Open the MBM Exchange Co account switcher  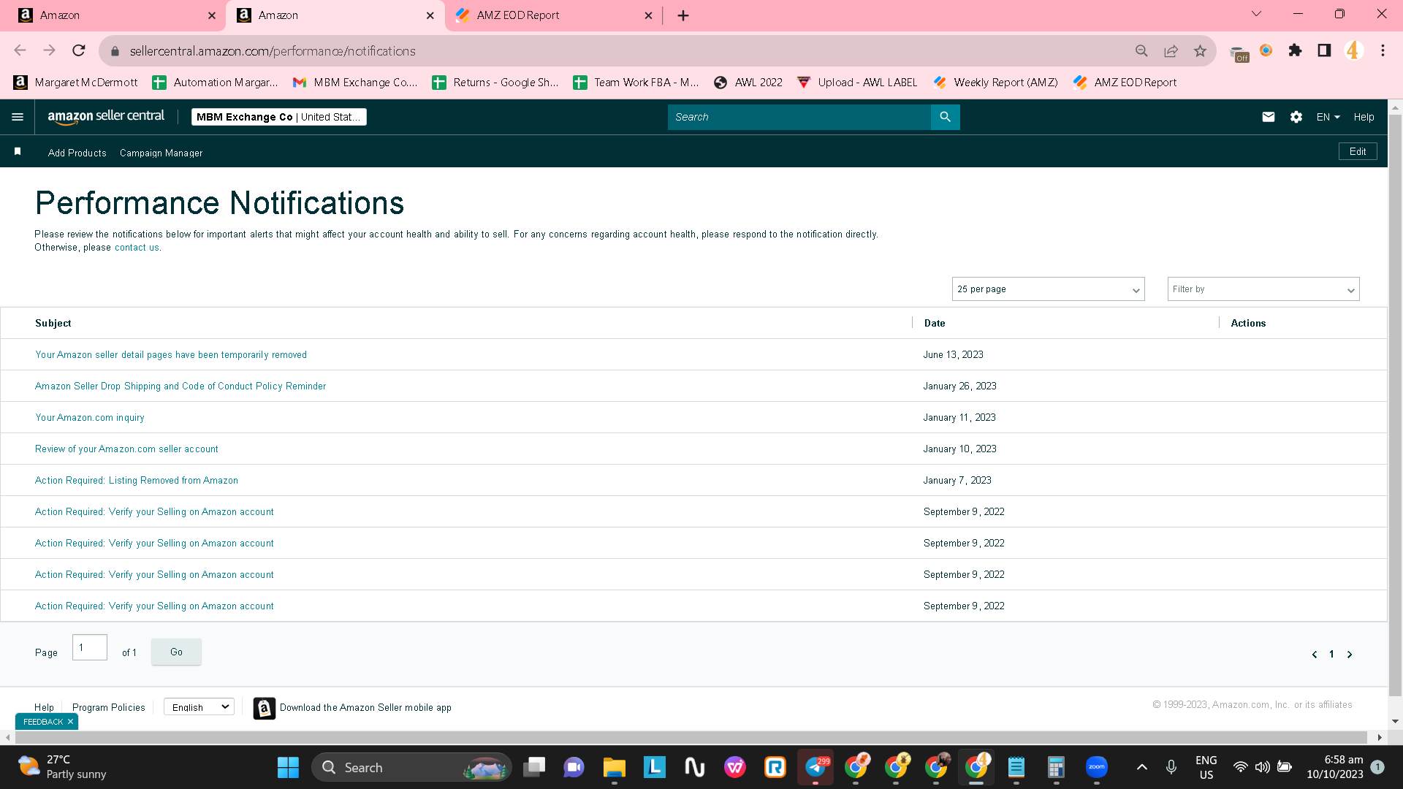pyautogui.click(x=279, y=117)
